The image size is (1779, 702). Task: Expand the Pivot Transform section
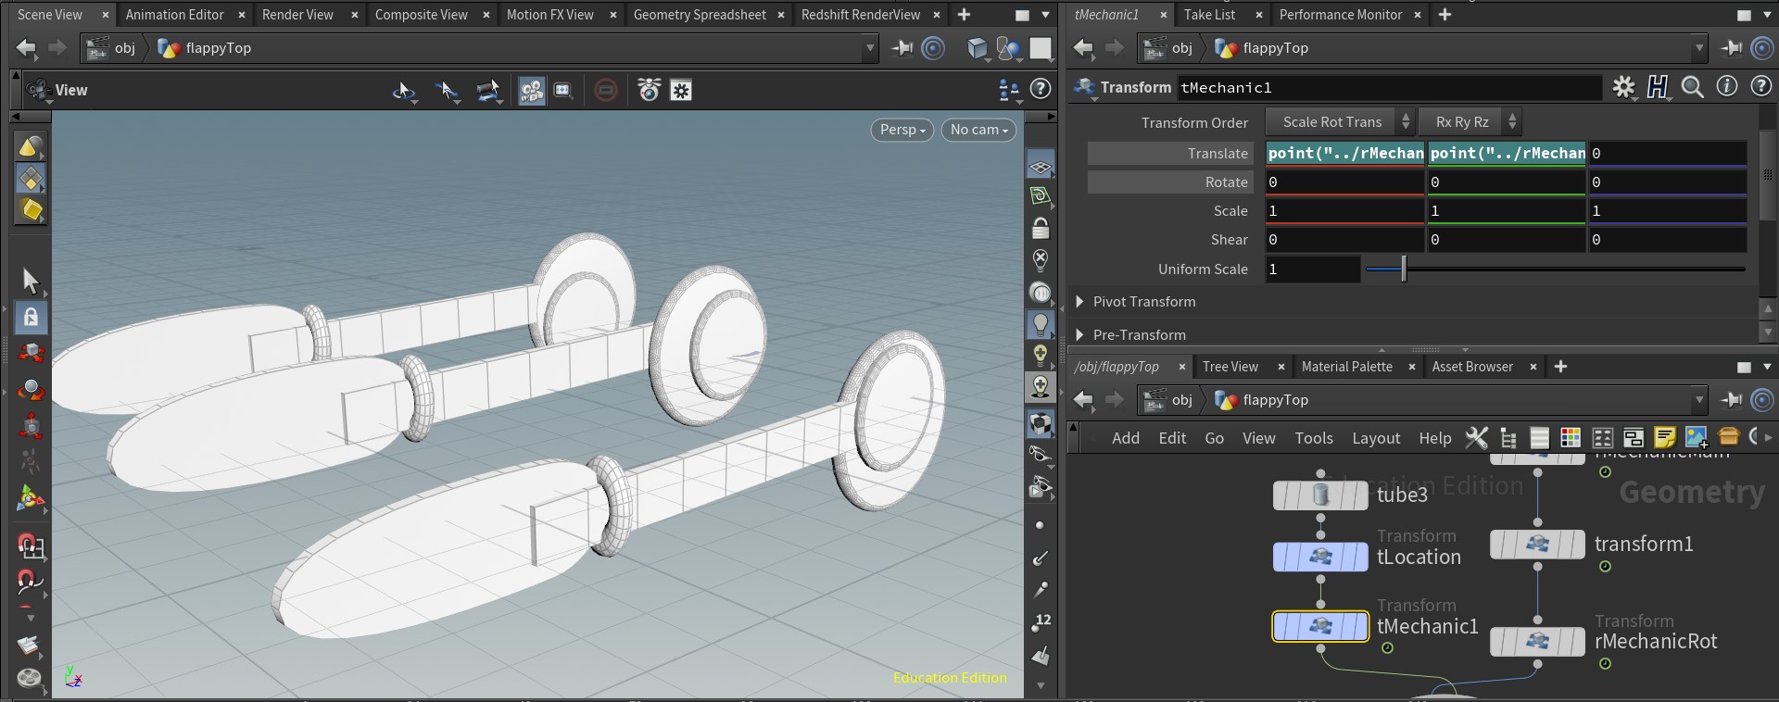pos(1079,302)
